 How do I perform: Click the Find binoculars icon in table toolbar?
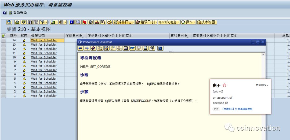coord(30,22)
